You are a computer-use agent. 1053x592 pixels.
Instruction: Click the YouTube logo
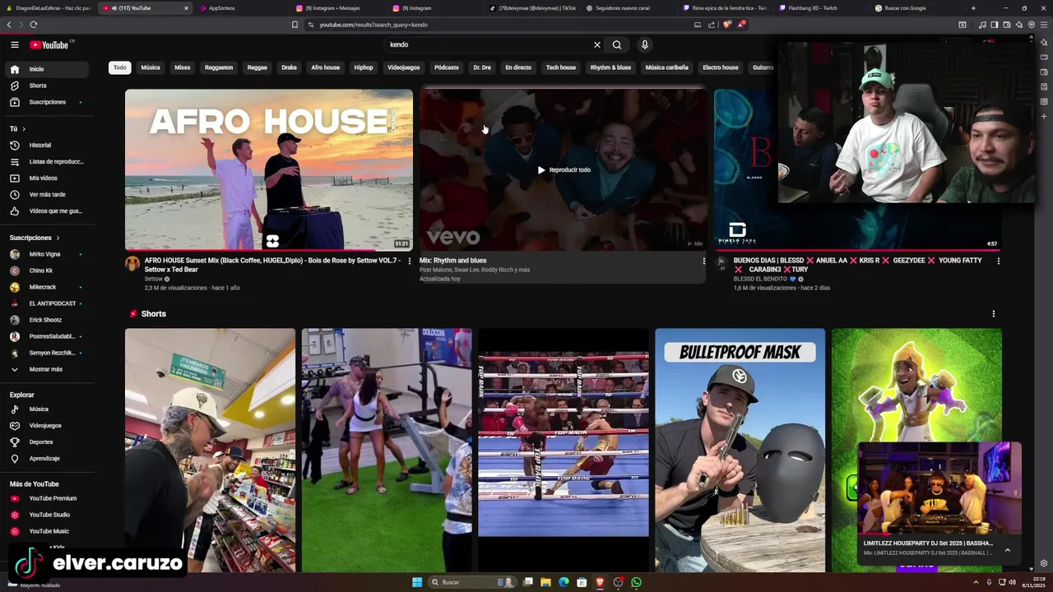50,44
